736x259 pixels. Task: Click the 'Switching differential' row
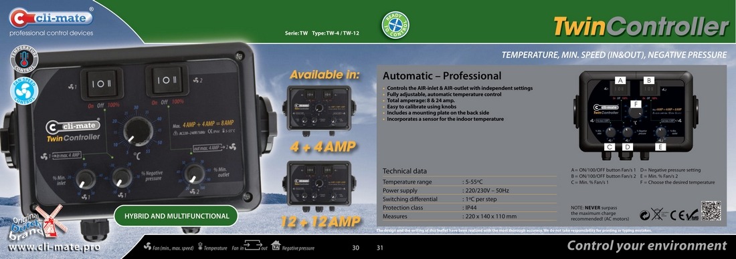[469, 199]
